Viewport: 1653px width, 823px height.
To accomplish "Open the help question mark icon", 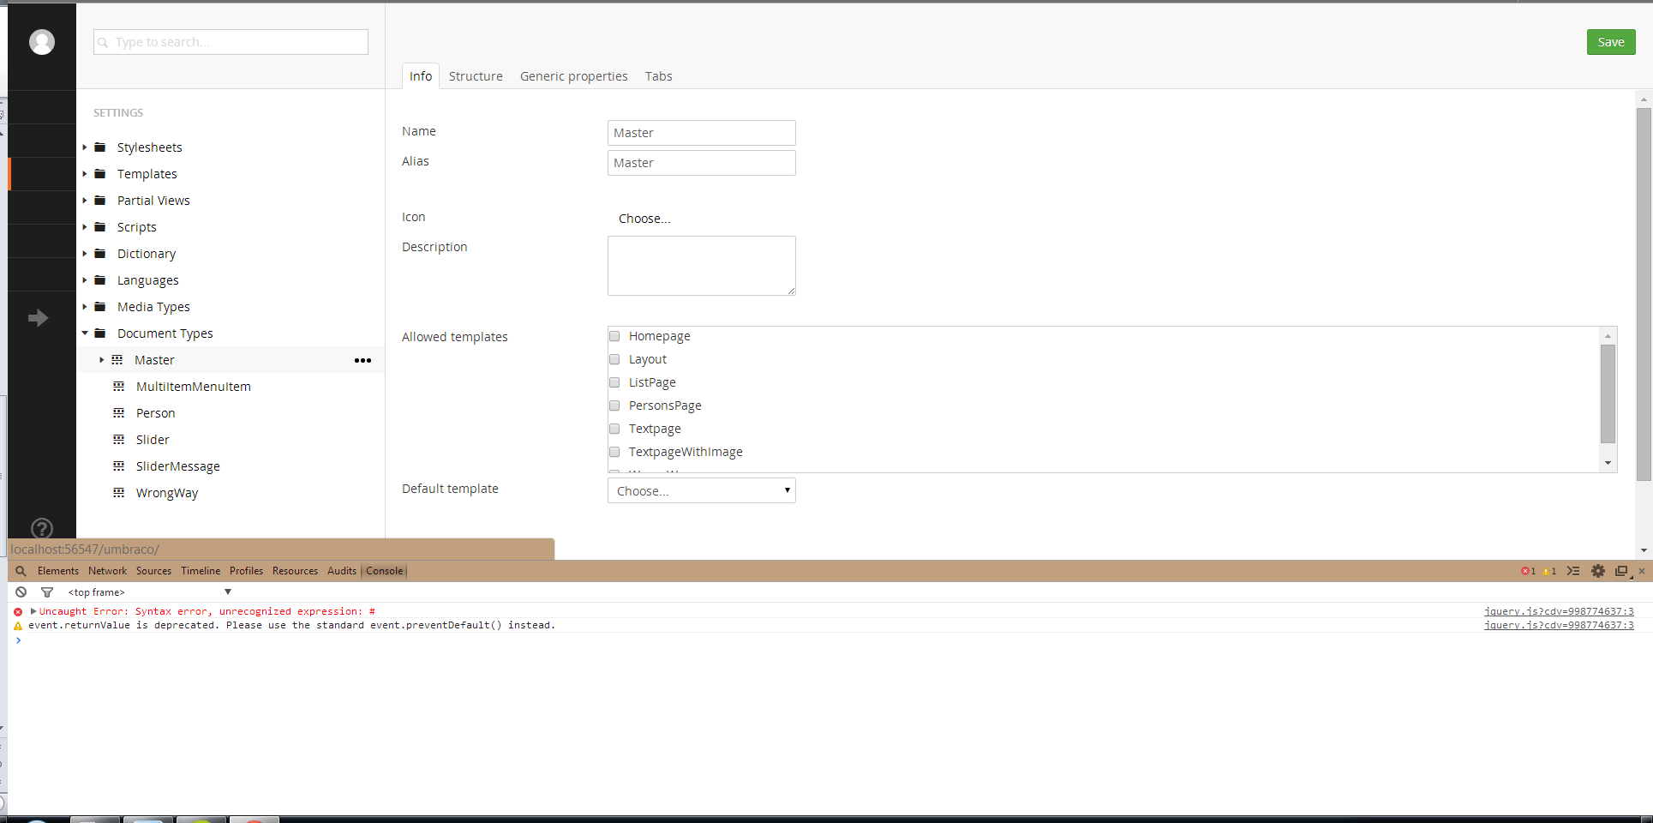I will point(41,528).
